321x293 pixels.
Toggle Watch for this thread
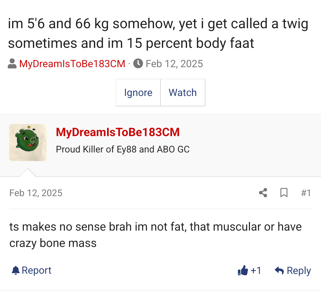[x=182, y=92]
